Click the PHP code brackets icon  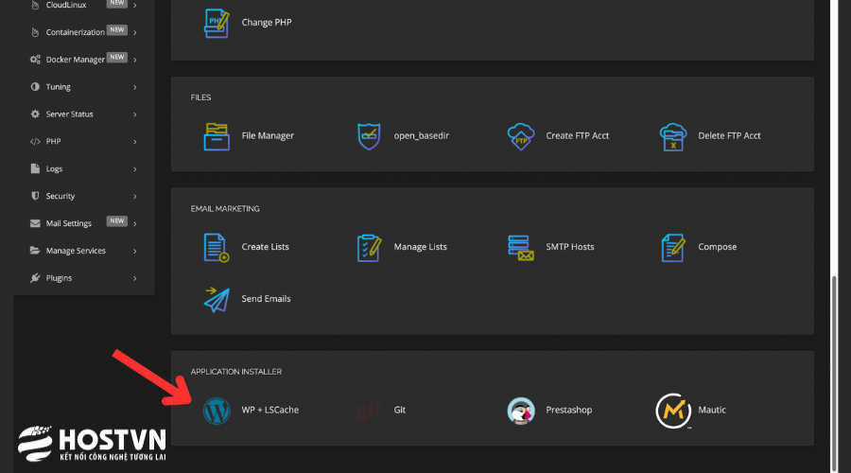(x=35, y=141)
